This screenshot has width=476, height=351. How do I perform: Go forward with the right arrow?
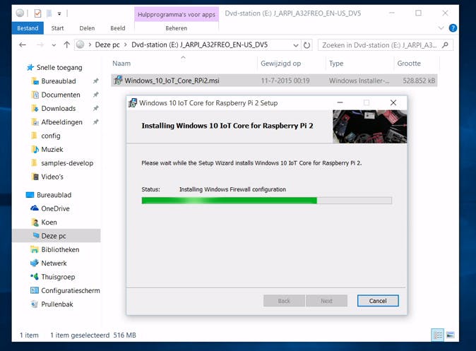pyautogui.click(x=40, y=45)
